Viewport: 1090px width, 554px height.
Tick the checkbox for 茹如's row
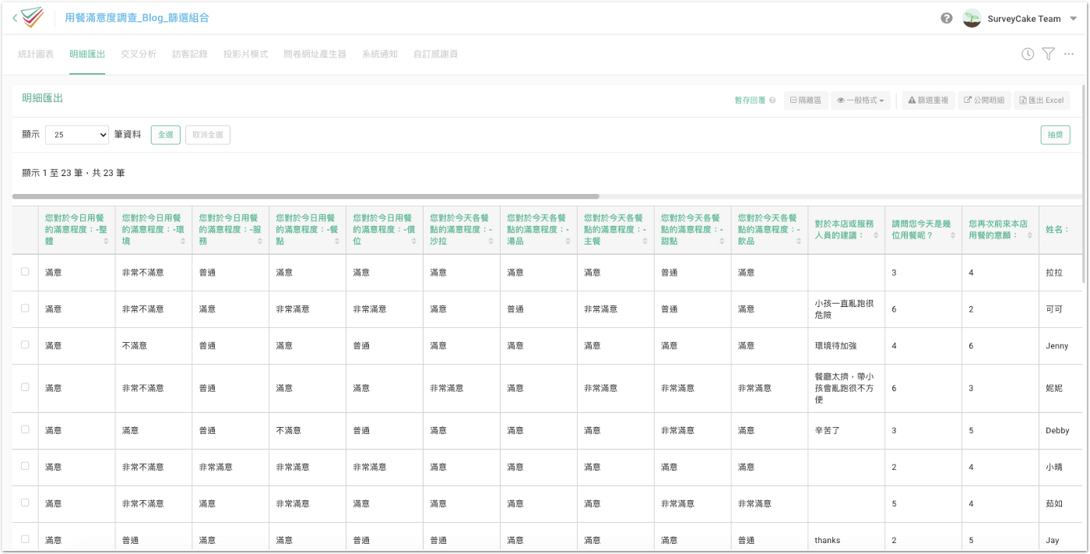(x=25, y=503)
